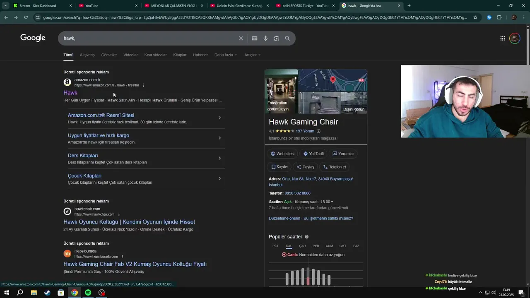This screenshot has width=530, height=298.
Task: Open Windows taskbar search
Action: [20, 293]
